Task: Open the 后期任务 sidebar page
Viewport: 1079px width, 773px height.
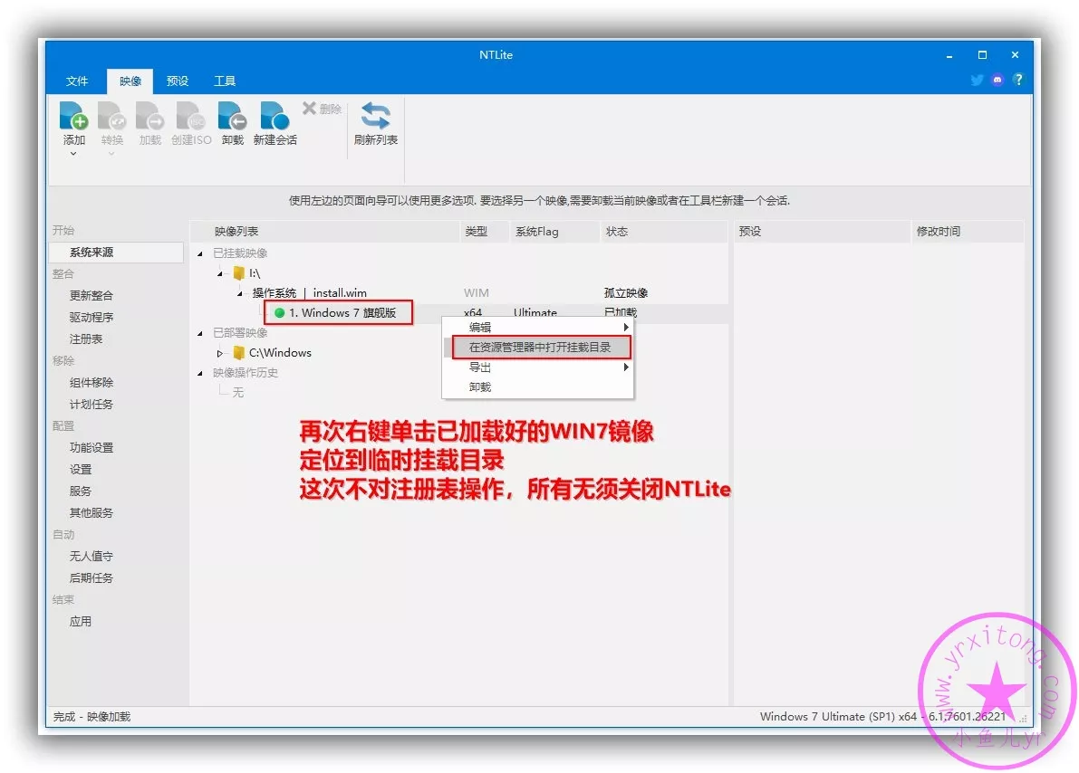Action: [91, 578]
